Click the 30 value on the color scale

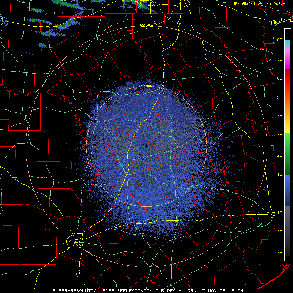click(x=280, y=136)
